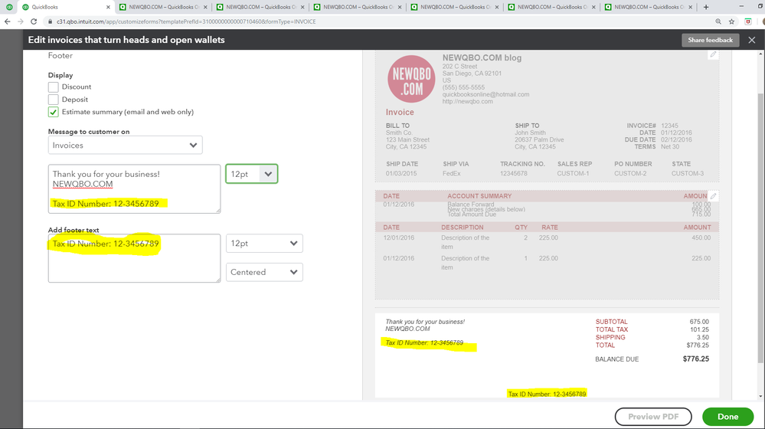The image size is (765, 429).
Task: Close the invoice customization panel
Action: (x=752, y=40)
